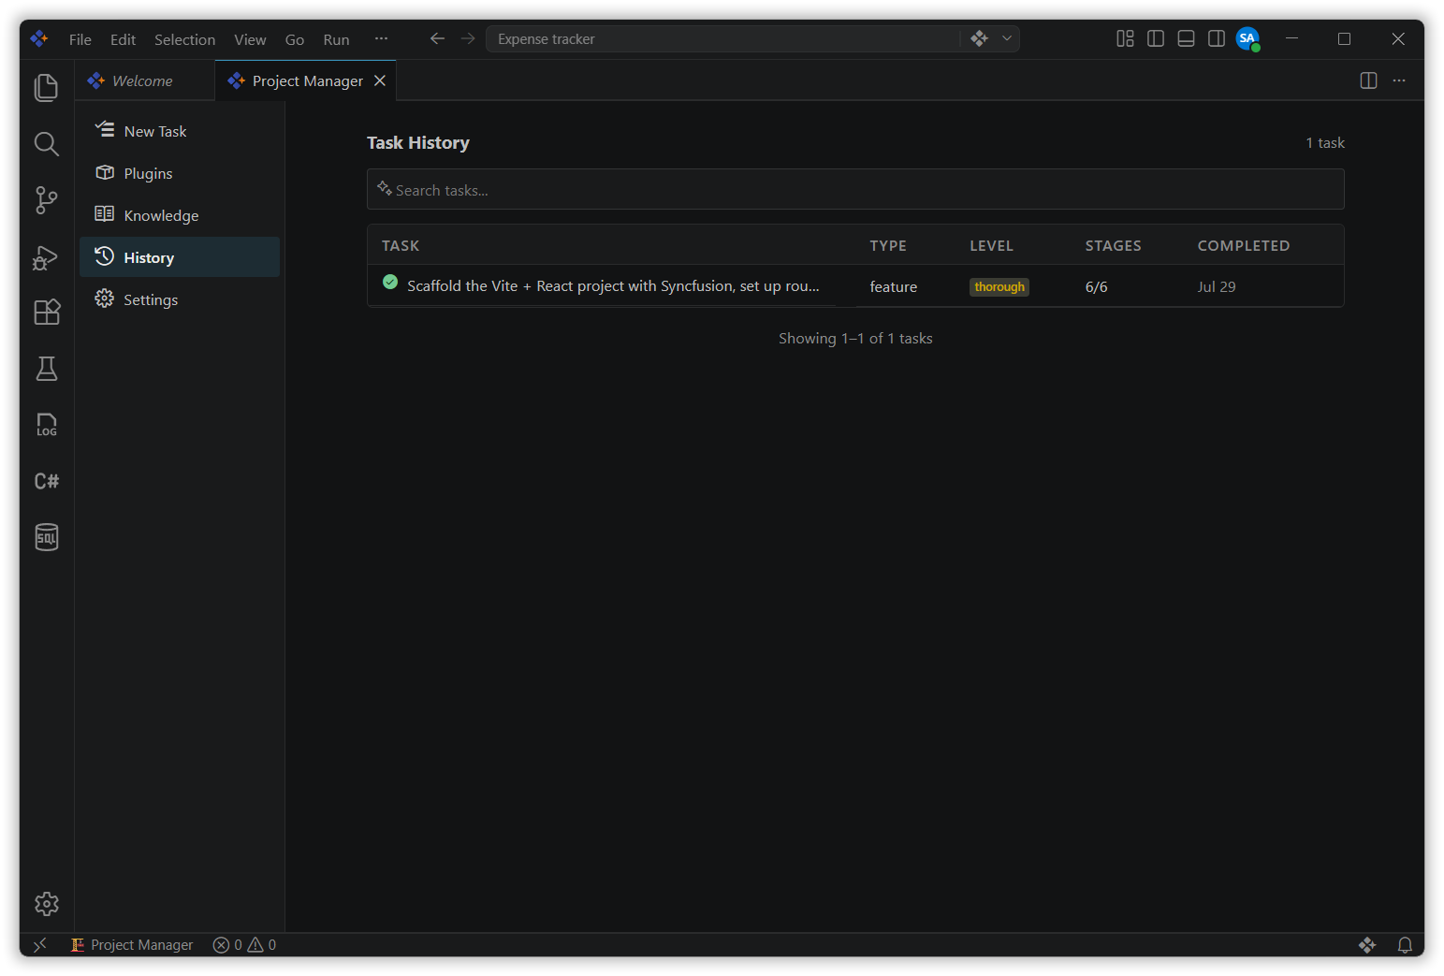Open Run and Debug view
The image size is (1444, 976).
pyautogui.click(x=46, y=256)
